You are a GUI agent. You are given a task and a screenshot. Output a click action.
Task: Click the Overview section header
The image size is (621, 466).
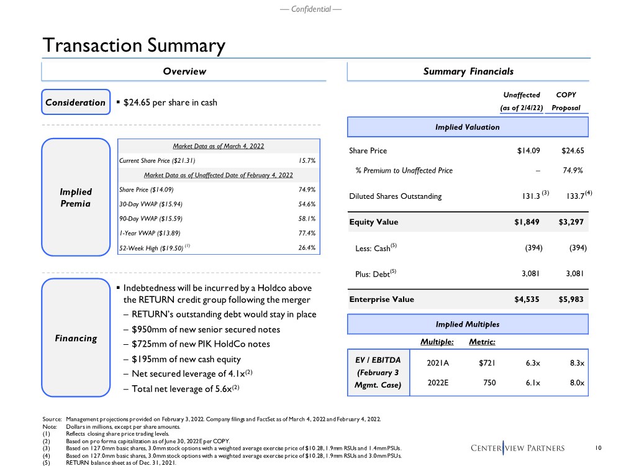[184, 71]
